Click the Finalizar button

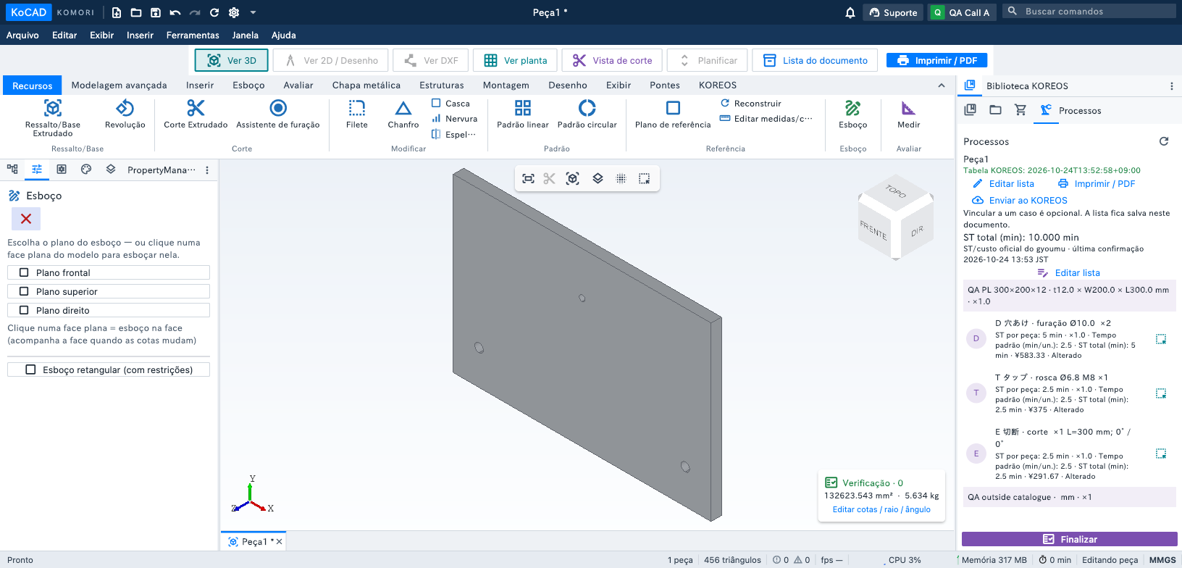click(1070, 539)
